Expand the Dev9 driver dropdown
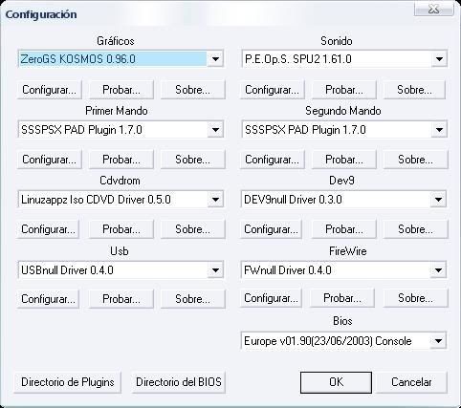The image size is (461, 408). click(438, 200)
